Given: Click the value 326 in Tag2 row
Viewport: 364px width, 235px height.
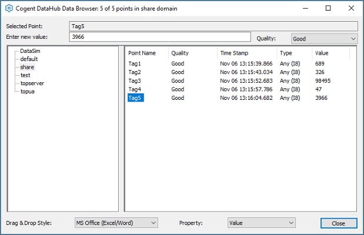Looking at the screenshot, I should 320,72.
